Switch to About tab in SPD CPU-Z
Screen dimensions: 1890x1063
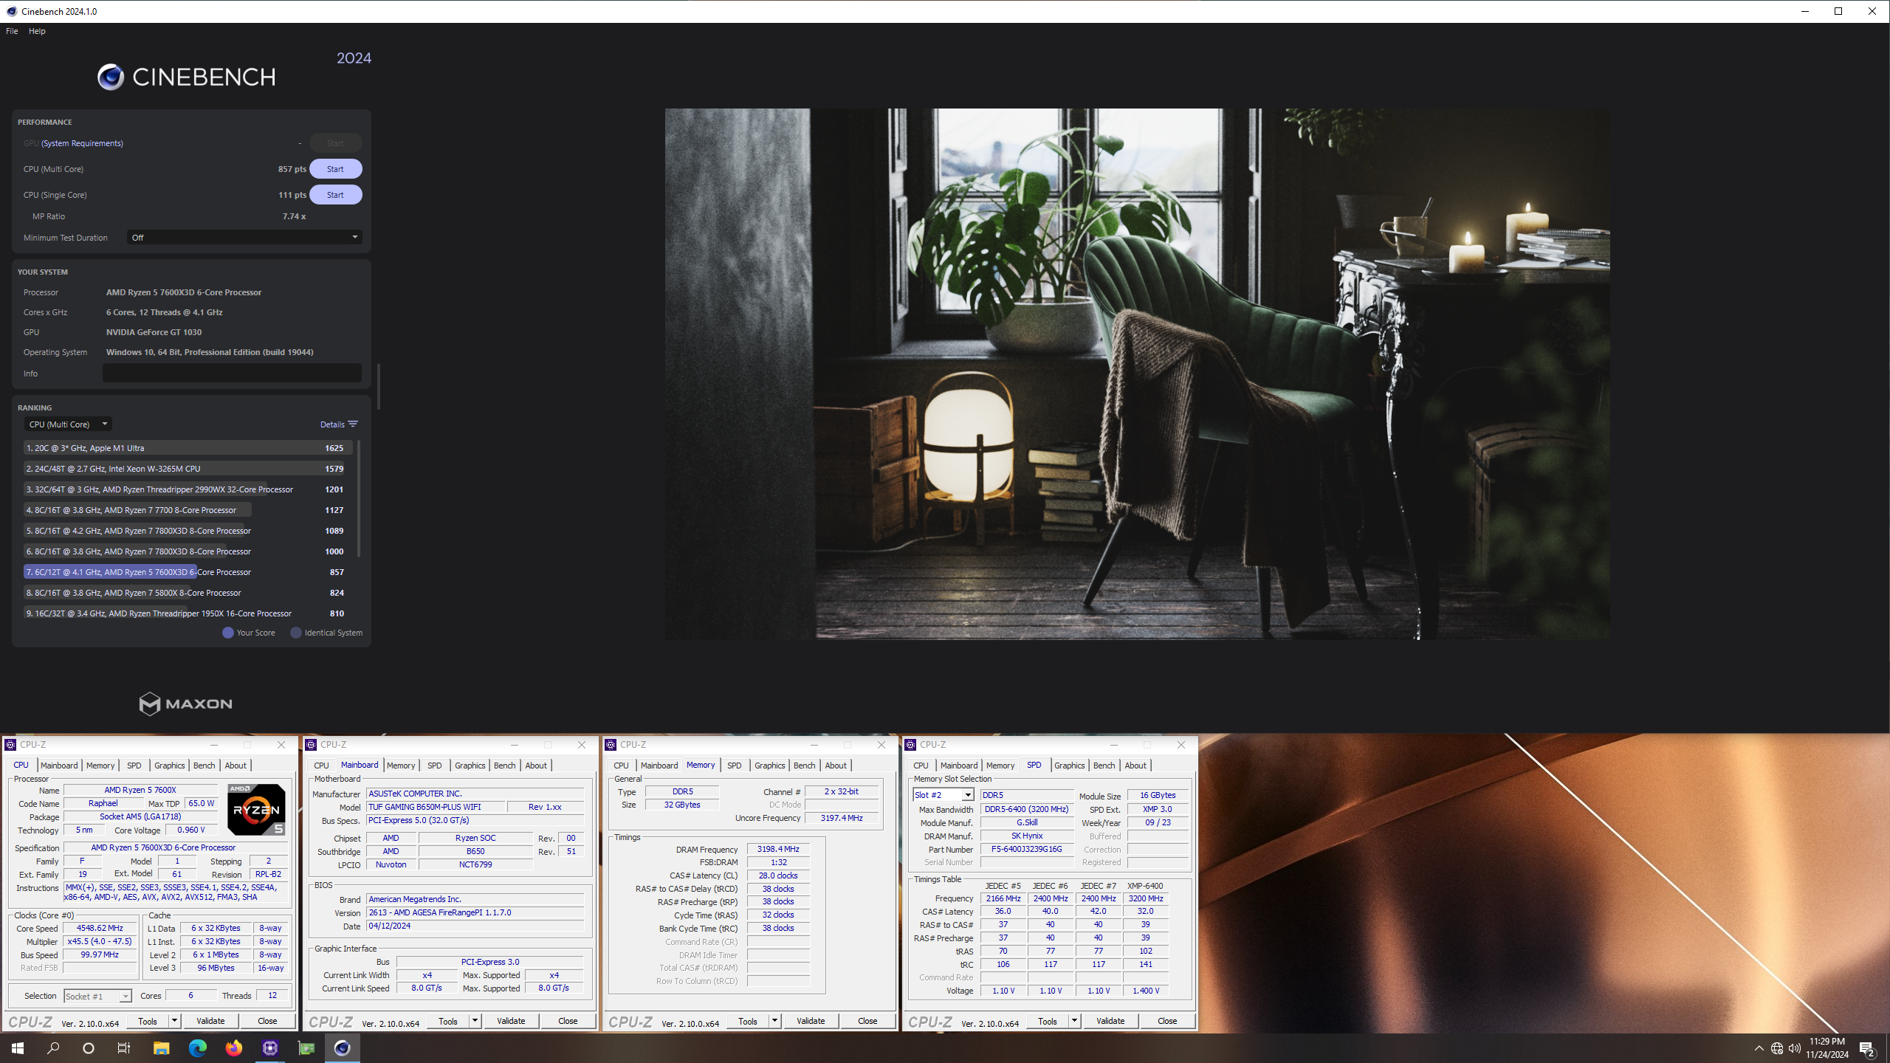point(1135,766)
